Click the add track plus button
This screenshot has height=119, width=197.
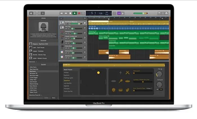pyautogui.click(x=61, y=18)
